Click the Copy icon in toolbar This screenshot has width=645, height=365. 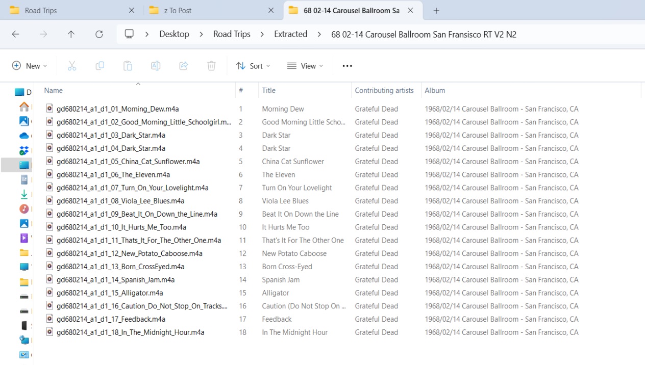100,66
